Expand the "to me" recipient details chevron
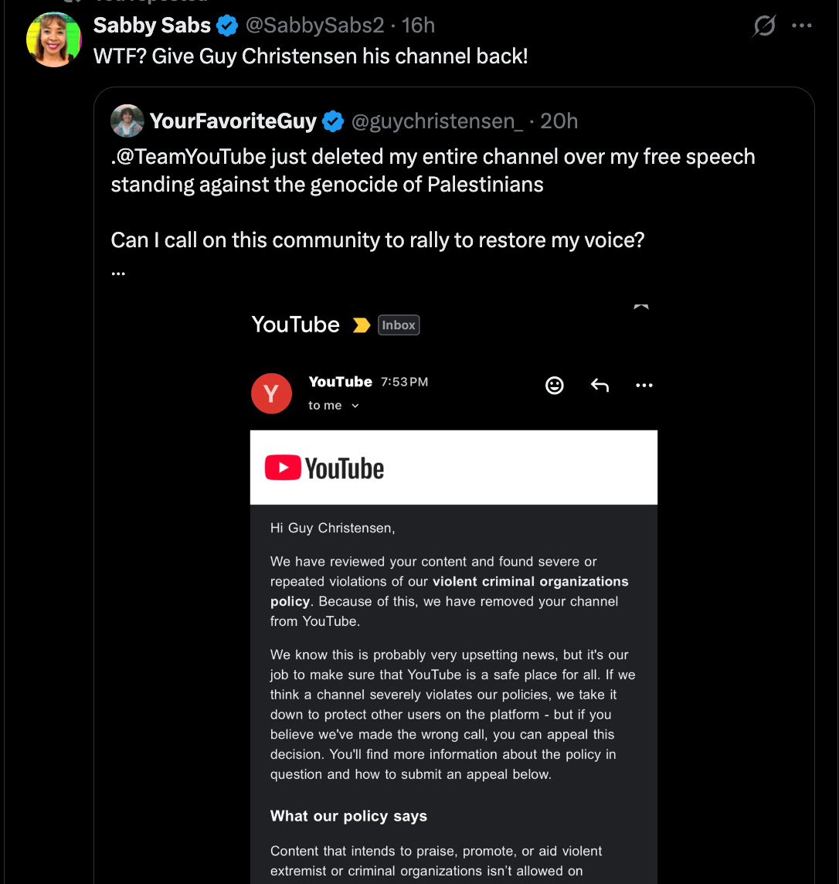Image resolution: width=839 pixels, height=884 pixels. 355,406
